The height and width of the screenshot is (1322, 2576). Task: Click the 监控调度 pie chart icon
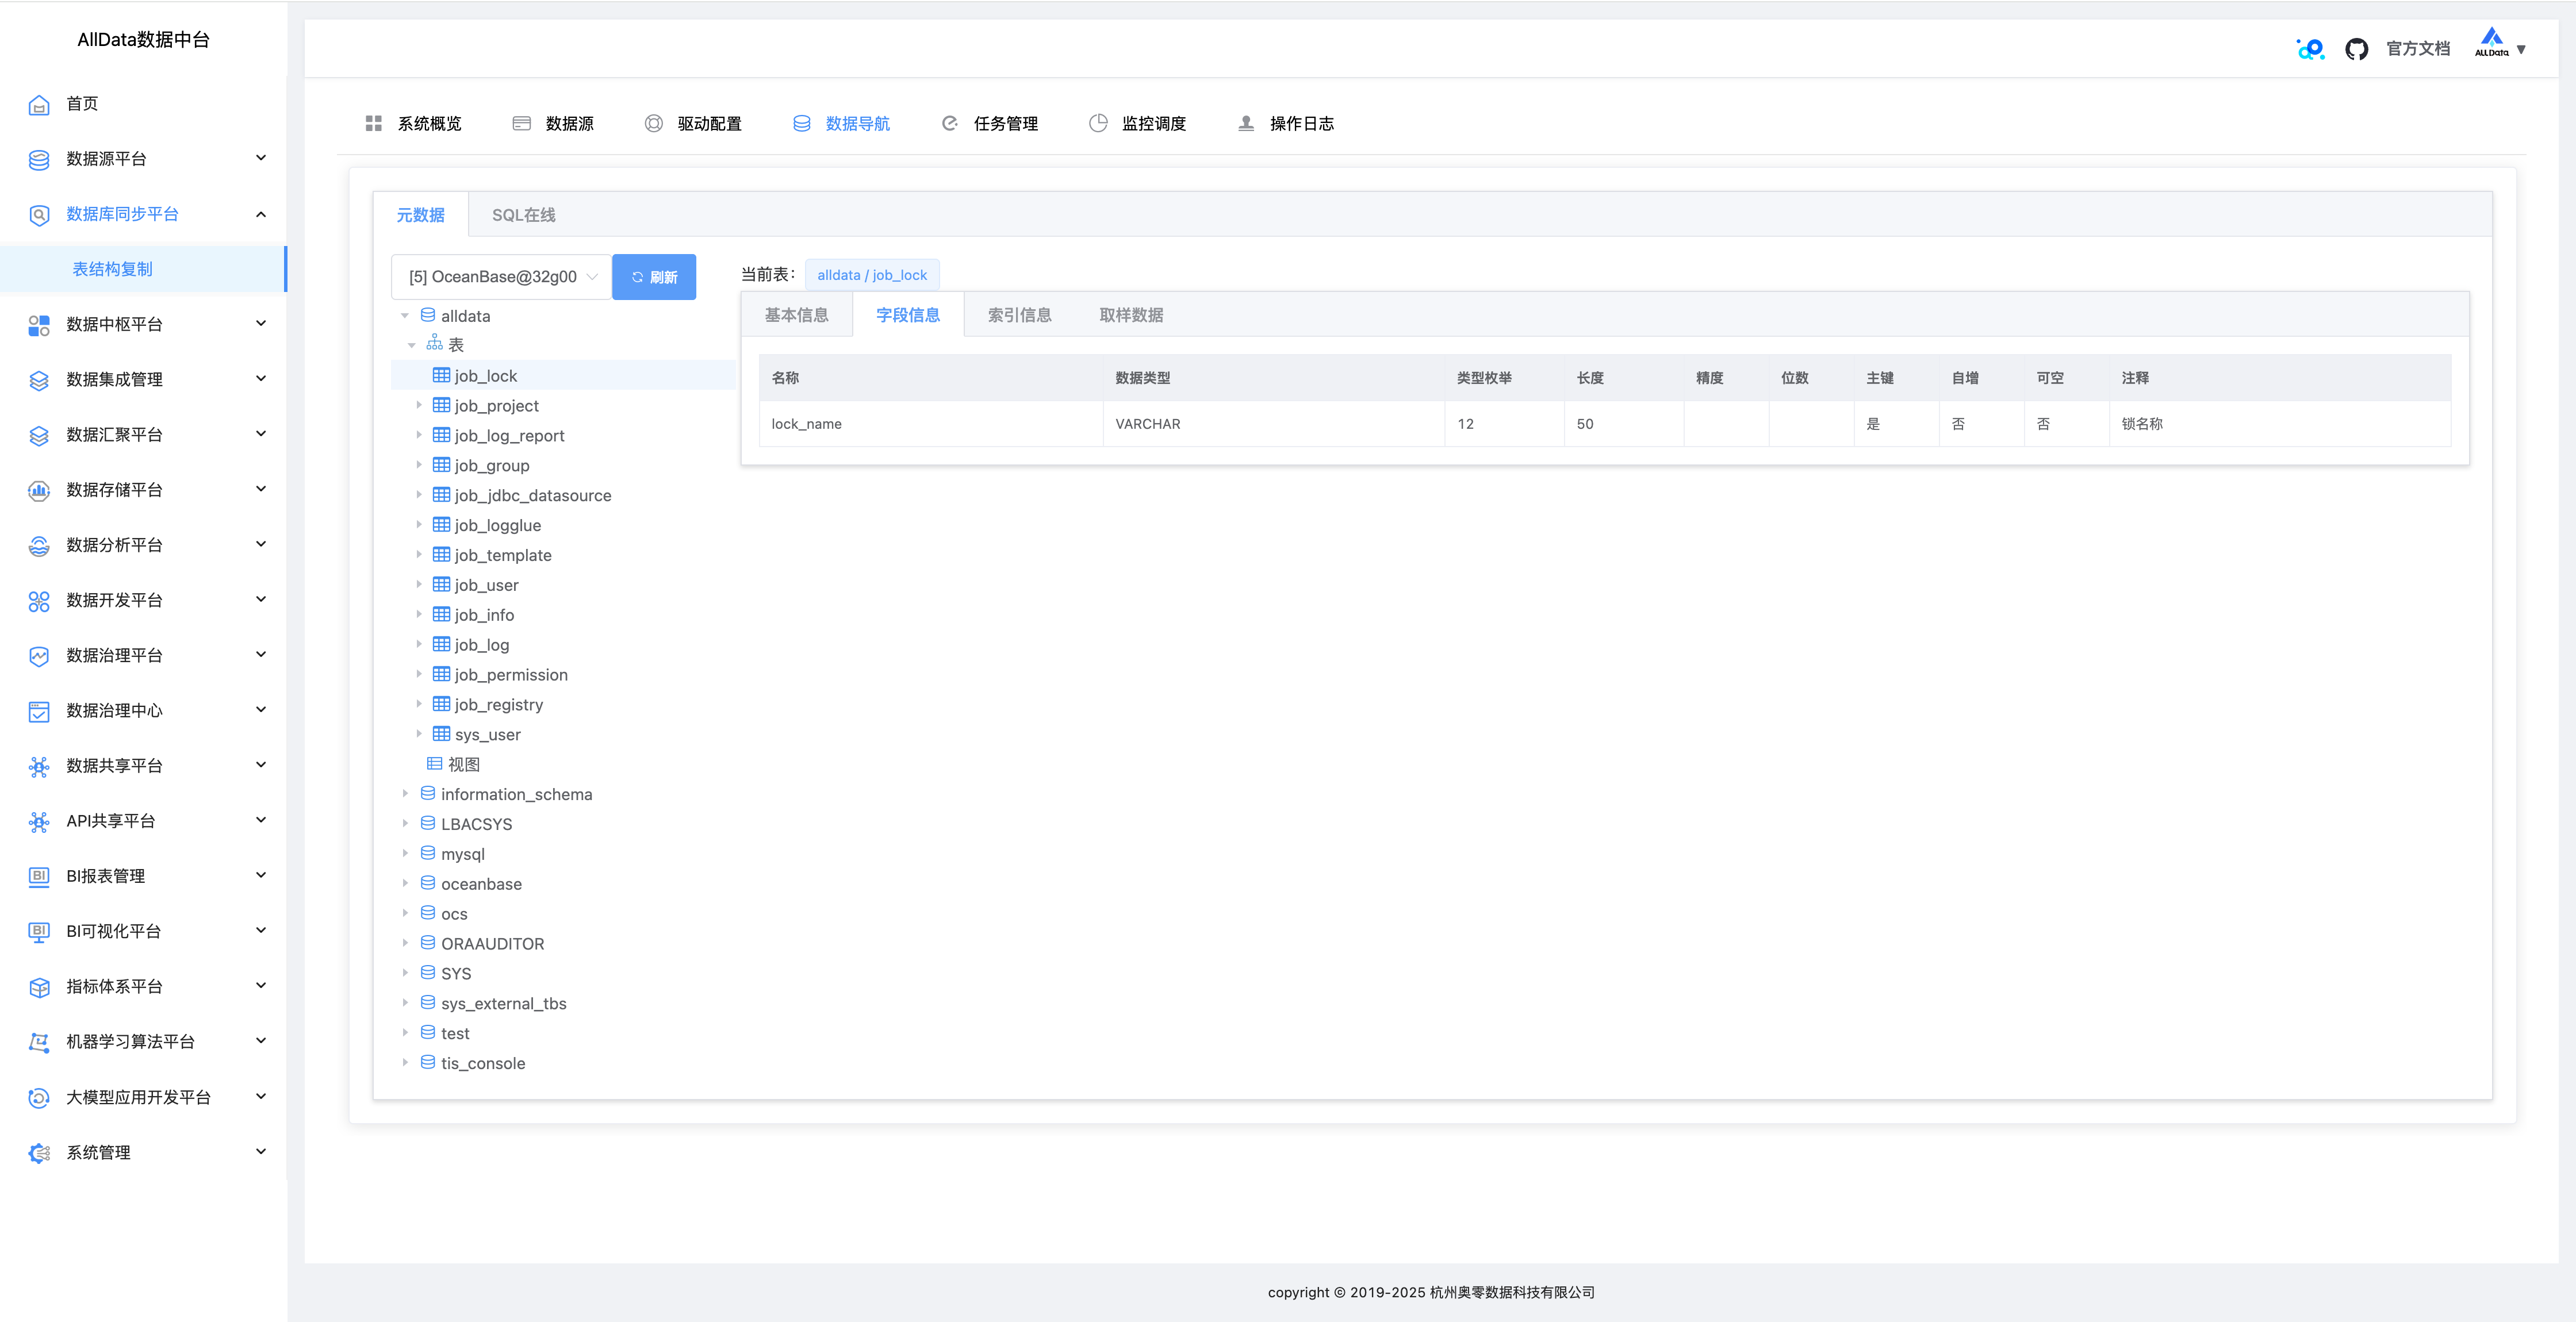click(x=1098, y=124)
